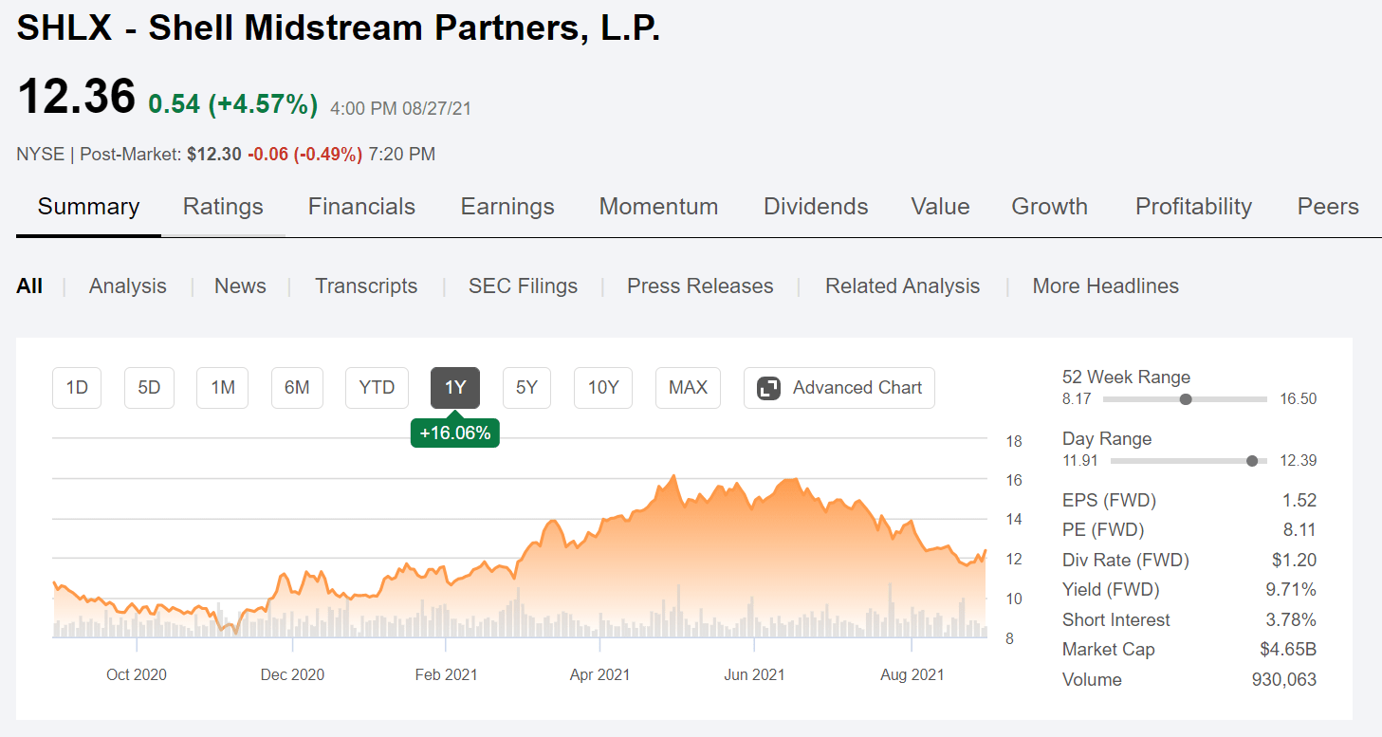Screen dimensions: 1382x737
Task: Open the Advanced Chart view
Action: [x=838, y=387]
